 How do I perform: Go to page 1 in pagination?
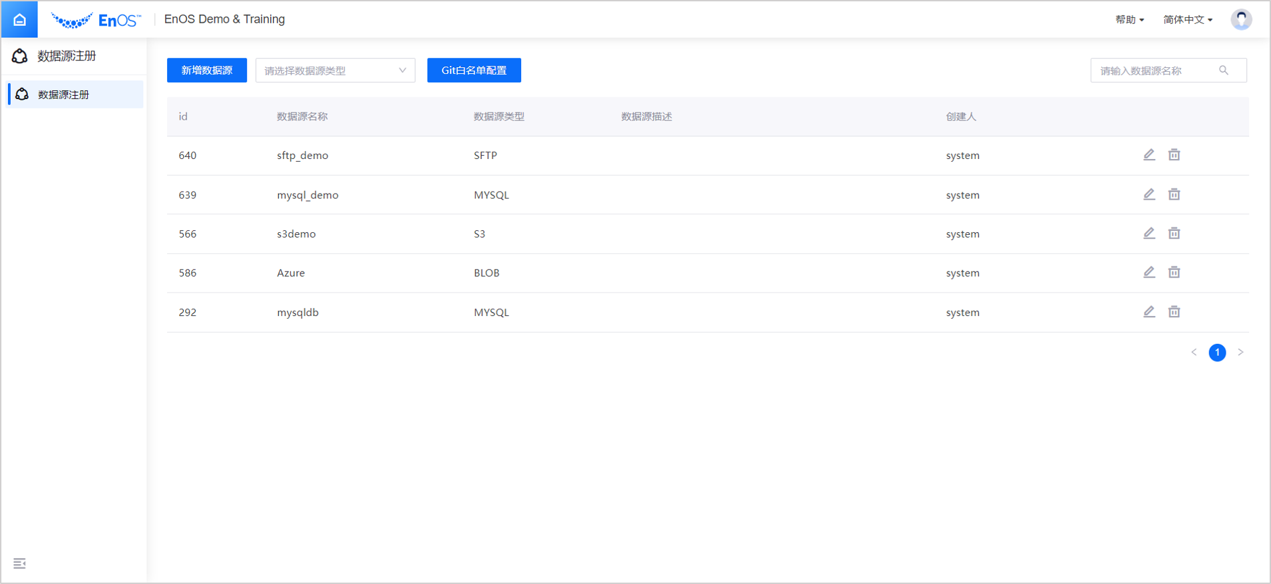click(x=1217, y=352)
